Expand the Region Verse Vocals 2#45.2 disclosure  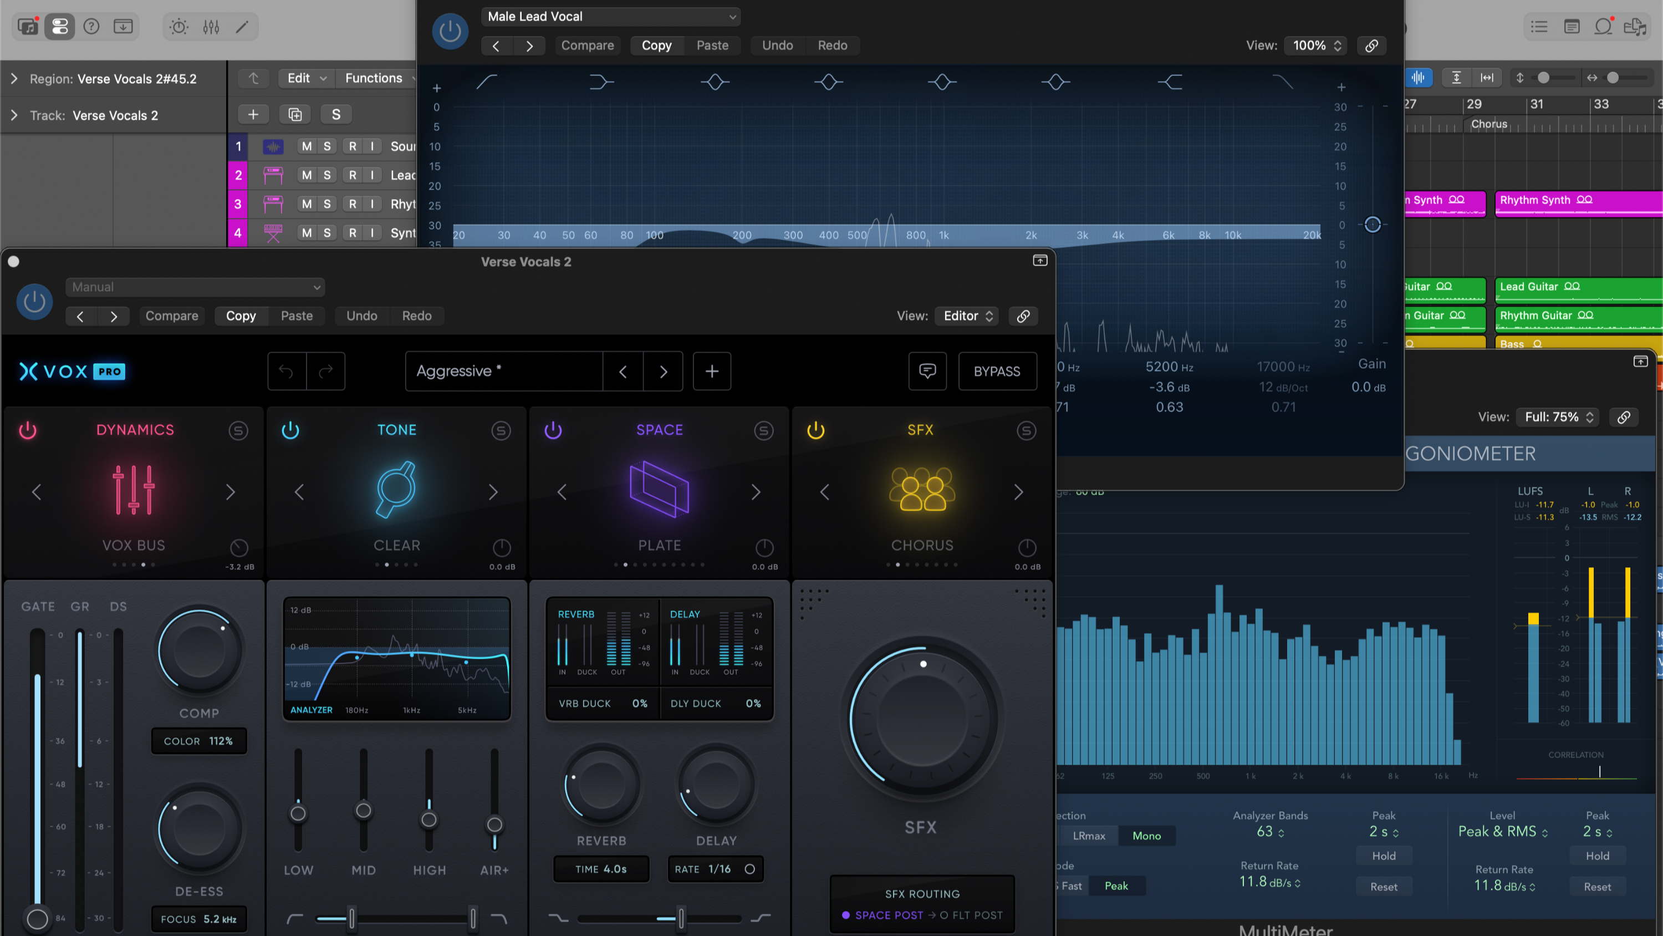click(x=14, y=79)
